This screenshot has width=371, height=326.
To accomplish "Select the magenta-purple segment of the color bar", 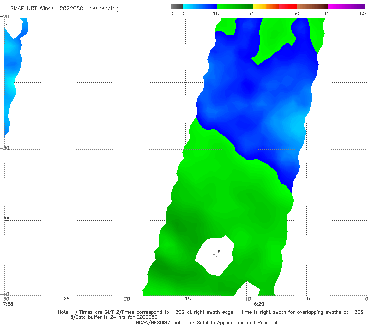I will (x=347, y=6).
